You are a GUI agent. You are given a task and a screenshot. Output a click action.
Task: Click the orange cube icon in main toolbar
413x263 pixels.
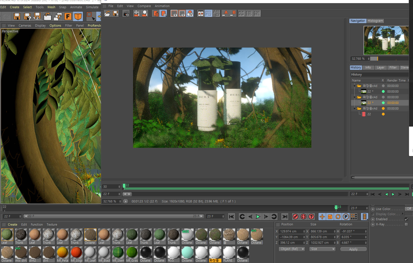(x=78, y=16)
